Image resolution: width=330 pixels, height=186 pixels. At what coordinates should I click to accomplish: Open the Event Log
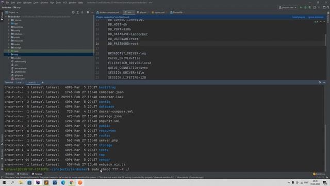pos(319,174)
